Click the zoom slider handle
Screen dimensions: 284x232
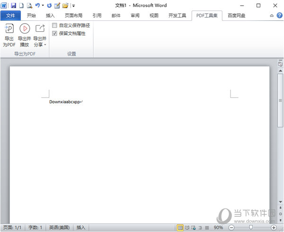coord(251,227)
